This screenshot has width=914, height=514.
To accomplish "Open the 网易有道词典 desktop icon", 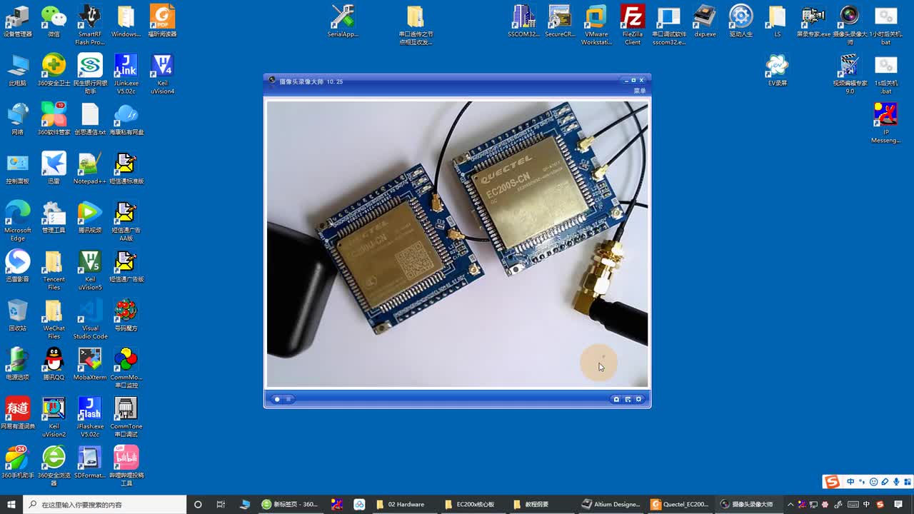I will tap(18, 413).
